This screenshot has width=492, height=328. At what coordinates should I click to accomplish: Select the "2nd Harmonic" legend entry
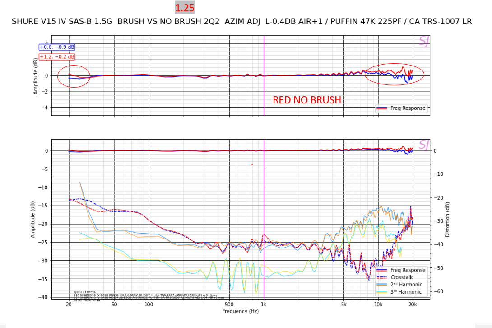click(x=406, y=284)
